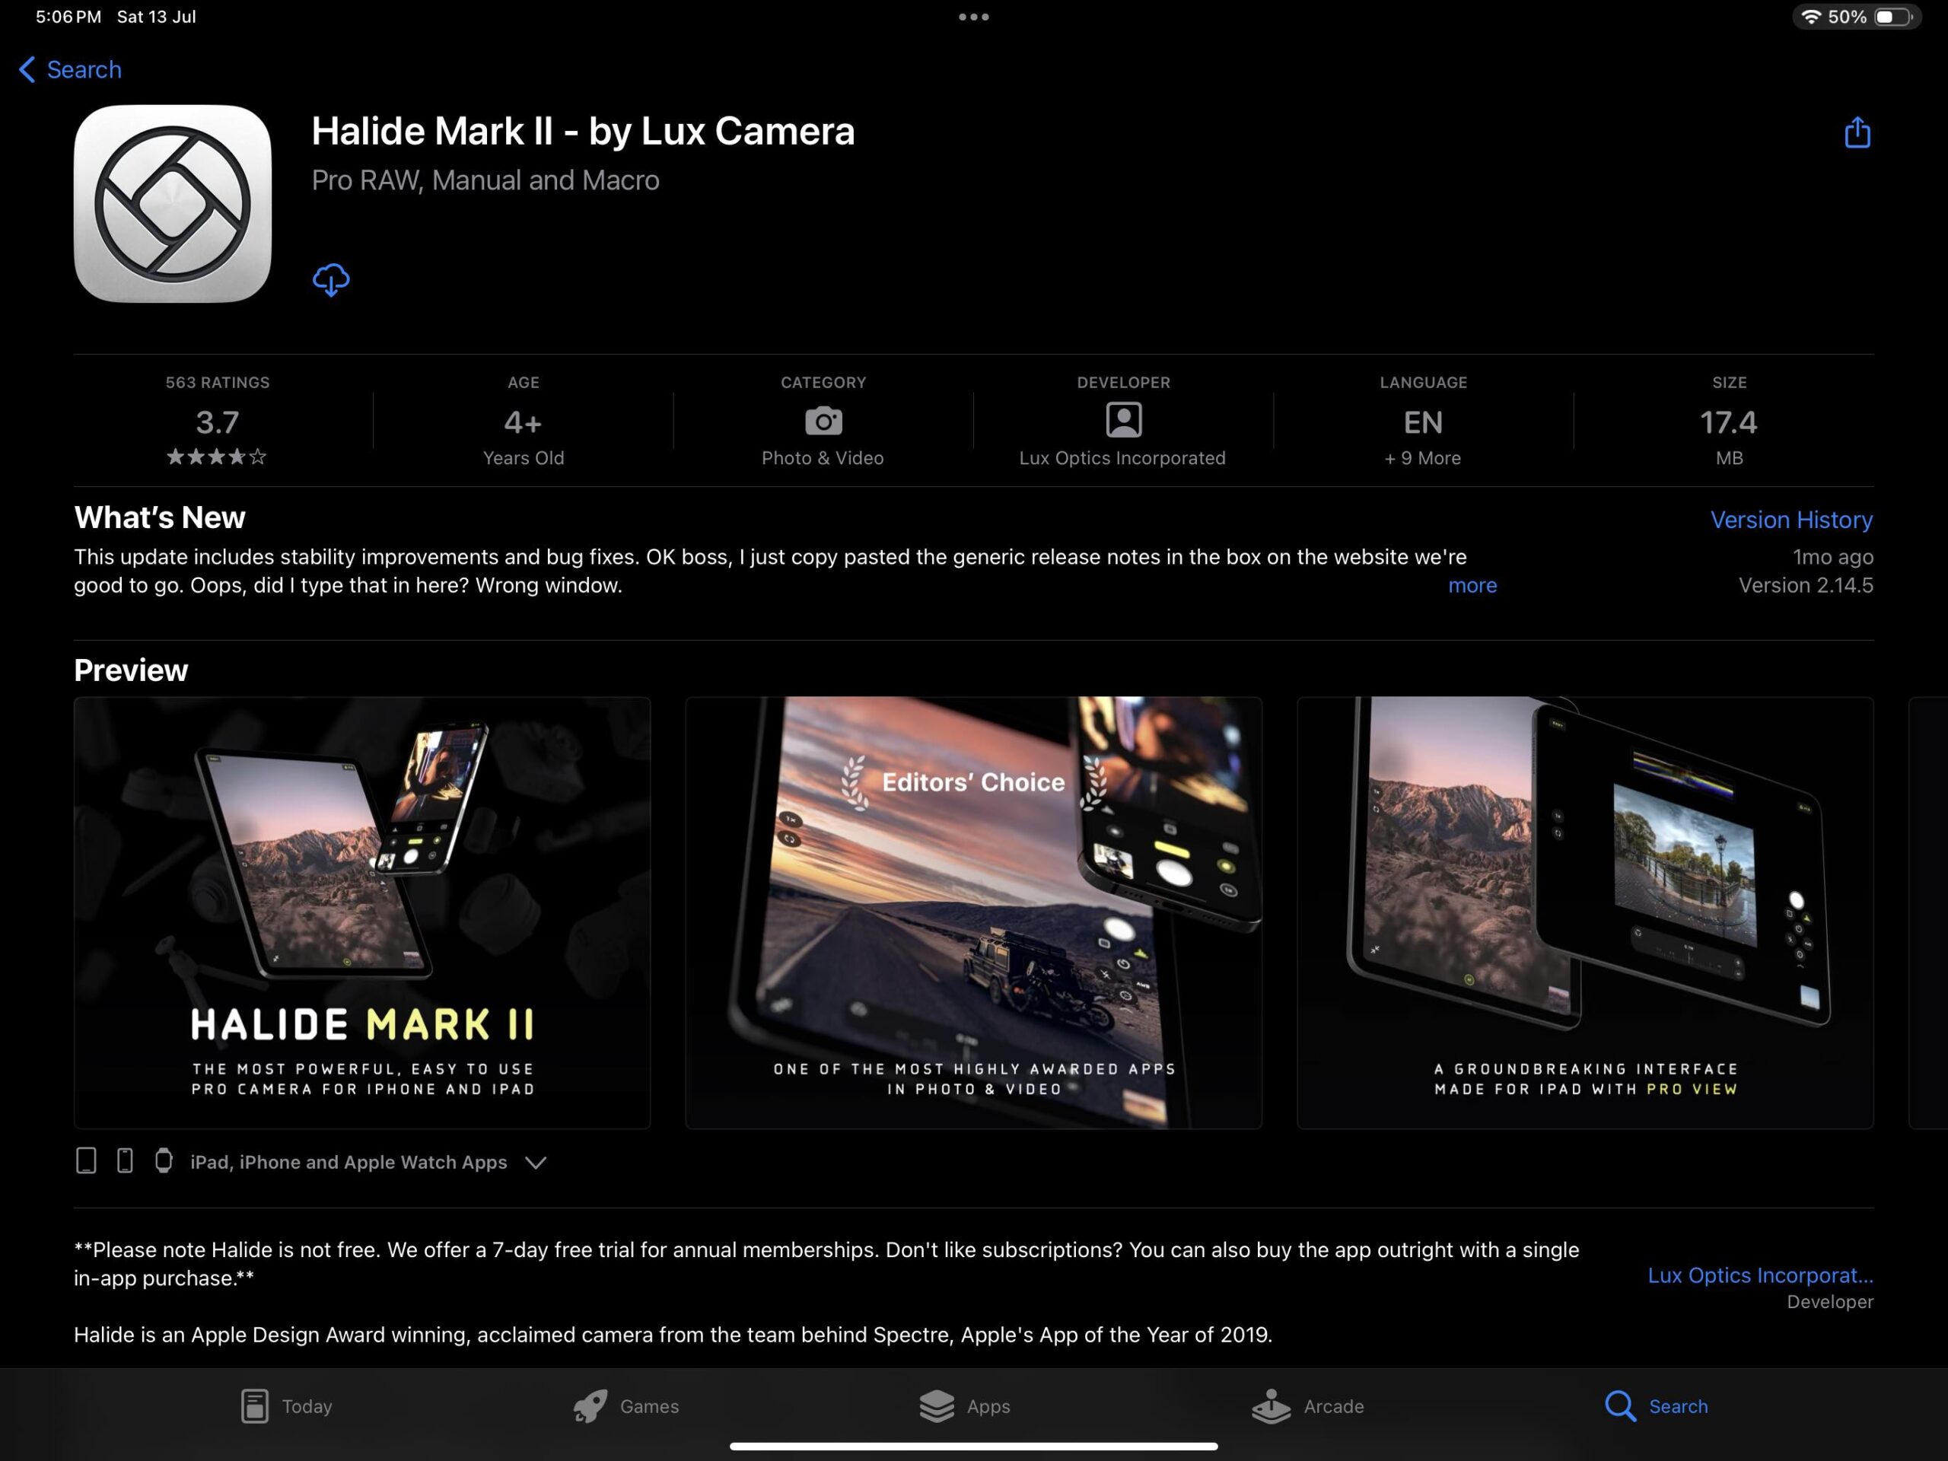Tap the Language EN cell
1948x1461 pixels.
1423,420
